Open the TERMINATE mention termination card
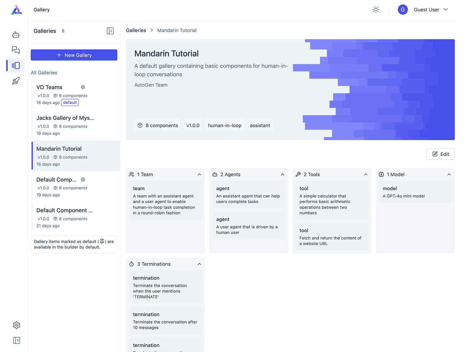The height and width of the screenshot is (352, 474). (165, 287)
